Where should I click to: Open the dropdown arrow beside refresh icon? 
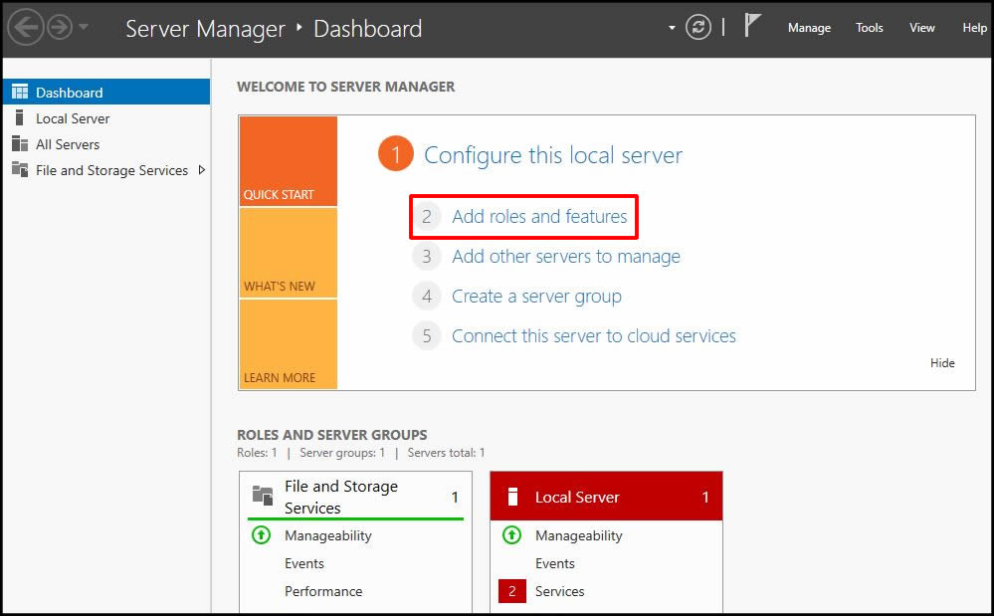click(673, 28)
